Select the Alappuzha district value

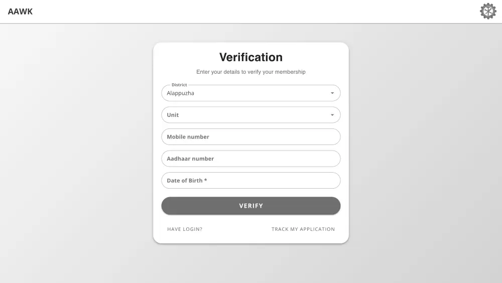[x=181, y=93]
